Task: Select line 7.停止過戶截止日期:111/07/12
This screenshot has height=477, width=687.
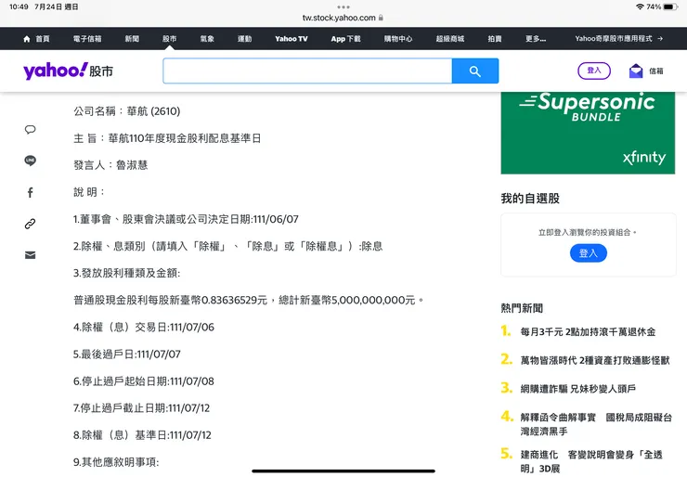Action: click(x=141, y=408)
